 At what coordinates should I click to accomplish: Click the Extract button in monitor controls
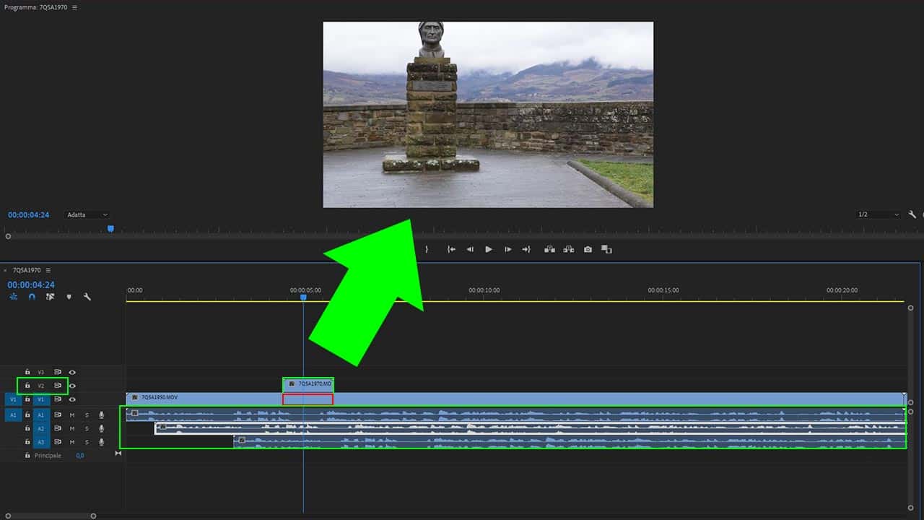[569, 249]
